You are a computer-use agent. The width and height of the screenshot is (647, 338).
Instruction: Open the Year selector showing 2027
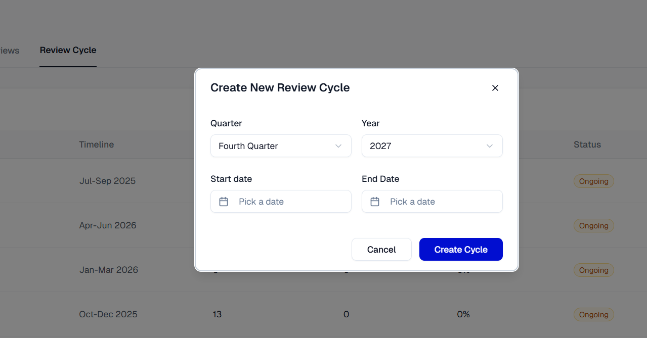(432, 146)
